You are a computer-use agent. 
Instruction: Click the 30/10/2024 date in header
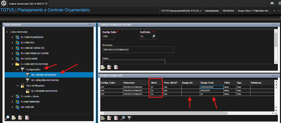[x=228, y=11]
